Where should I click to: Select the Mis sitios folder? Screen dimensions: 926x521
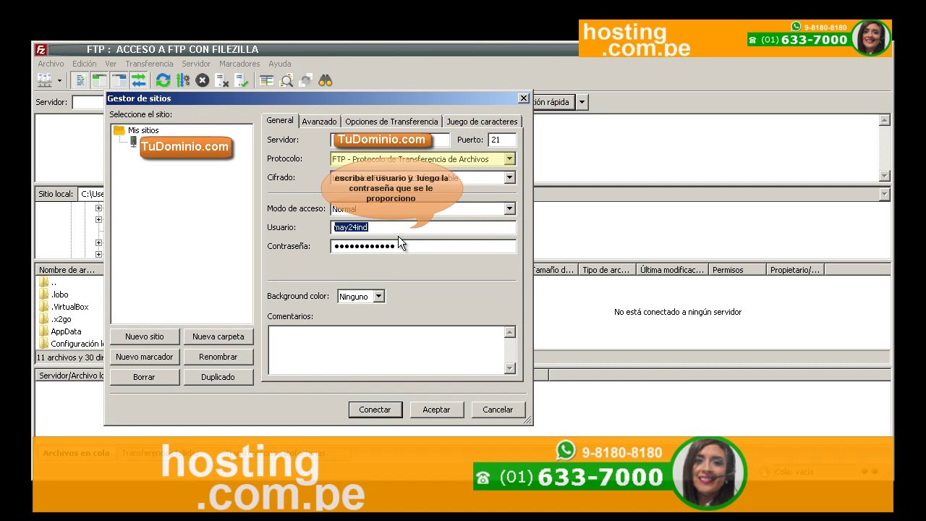[x=143, y=130]
